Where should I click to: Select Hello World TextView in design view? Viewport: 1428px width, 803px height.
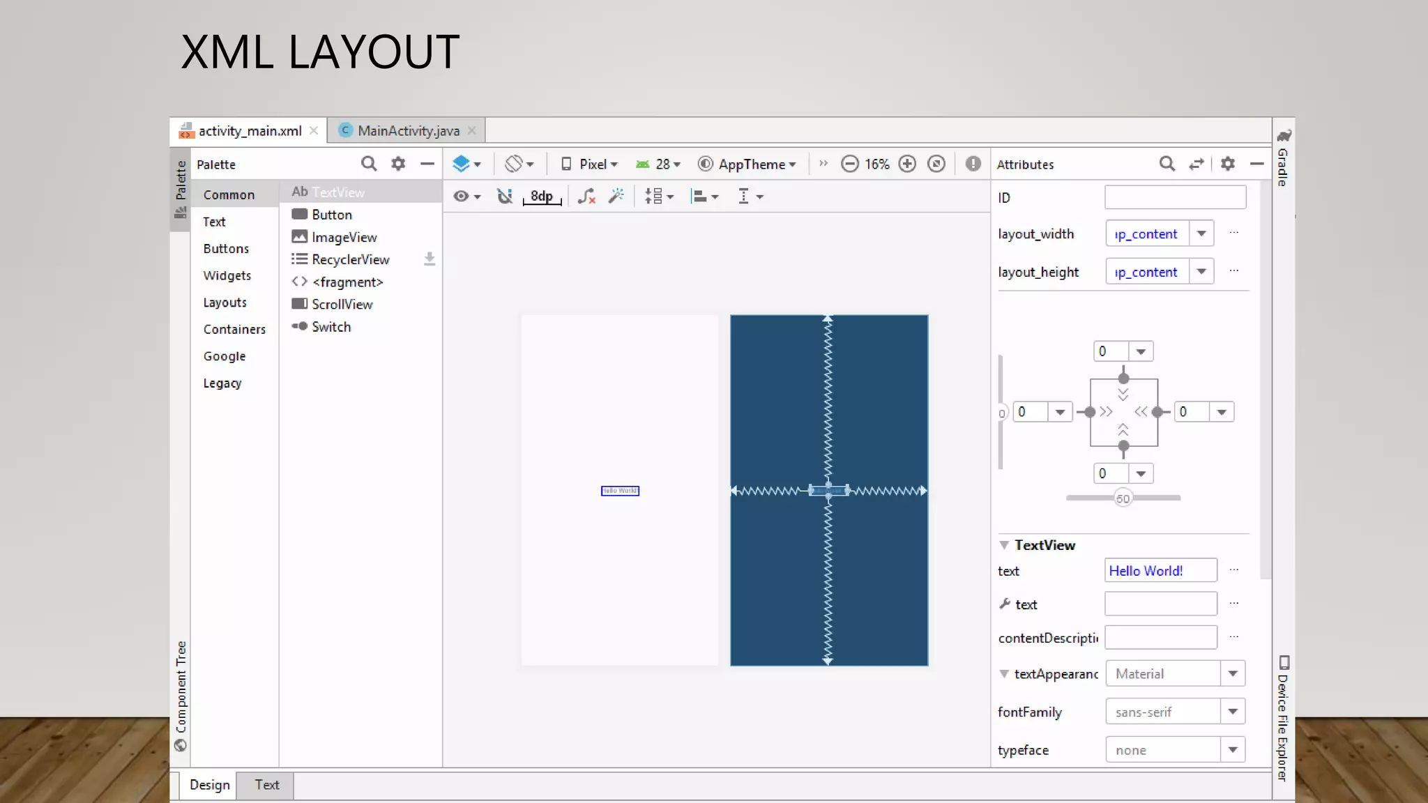(620, 491)
